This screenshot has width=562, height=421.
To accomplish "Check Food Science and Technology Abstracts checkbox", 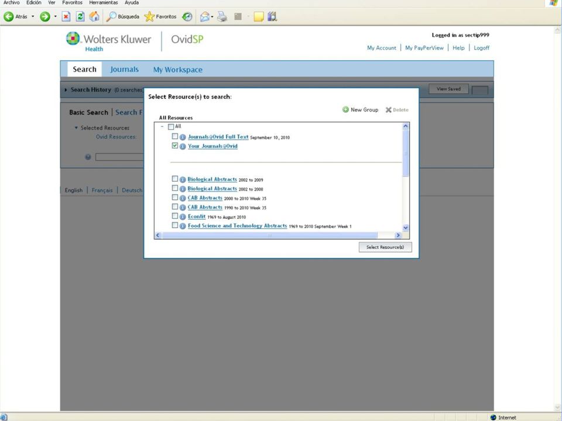I will [175, 225].
